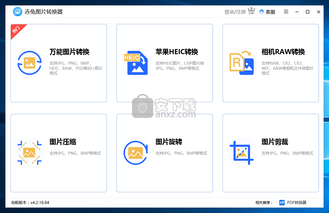Click the 客服 customer service icon
The width and height of the screenshot is (329, 213).
(x=262, y=12)
